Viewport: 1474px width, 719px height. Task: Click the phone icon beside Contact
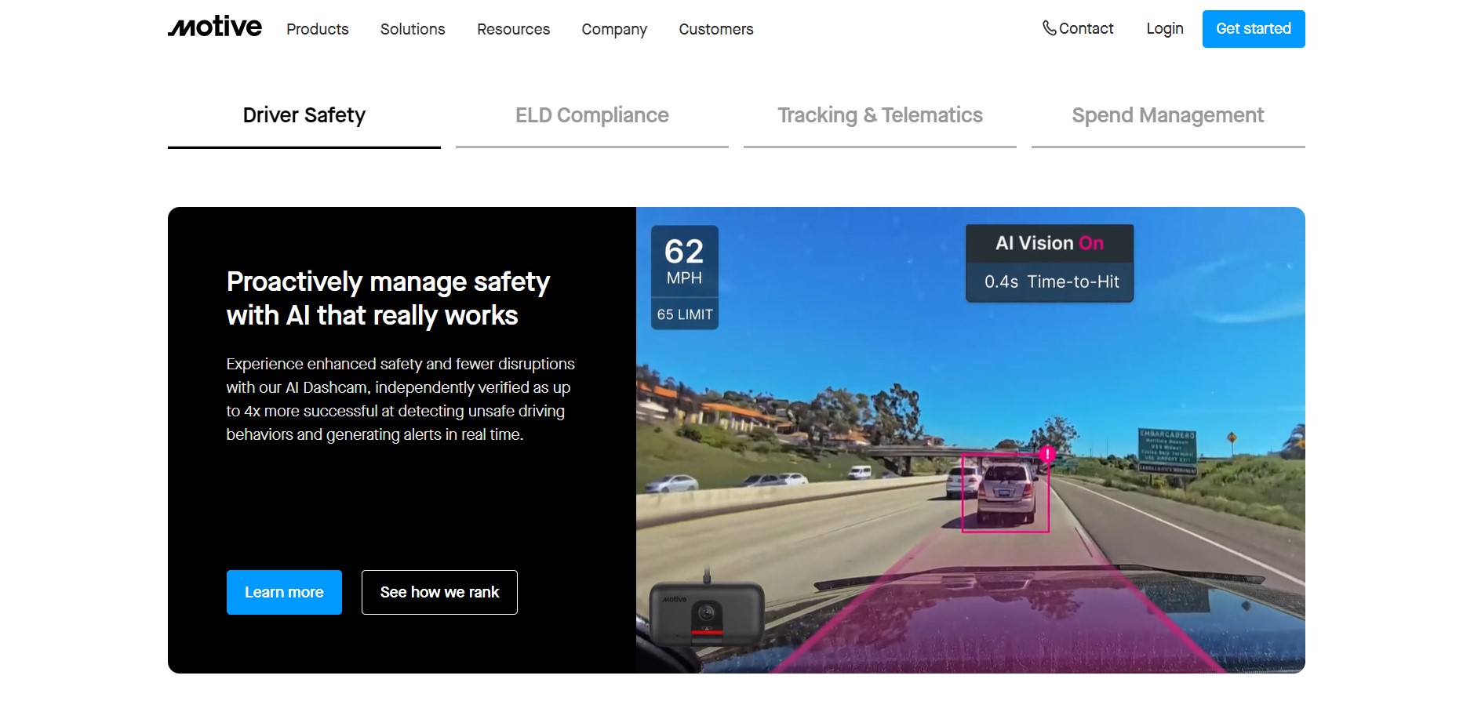(1049, 28)
